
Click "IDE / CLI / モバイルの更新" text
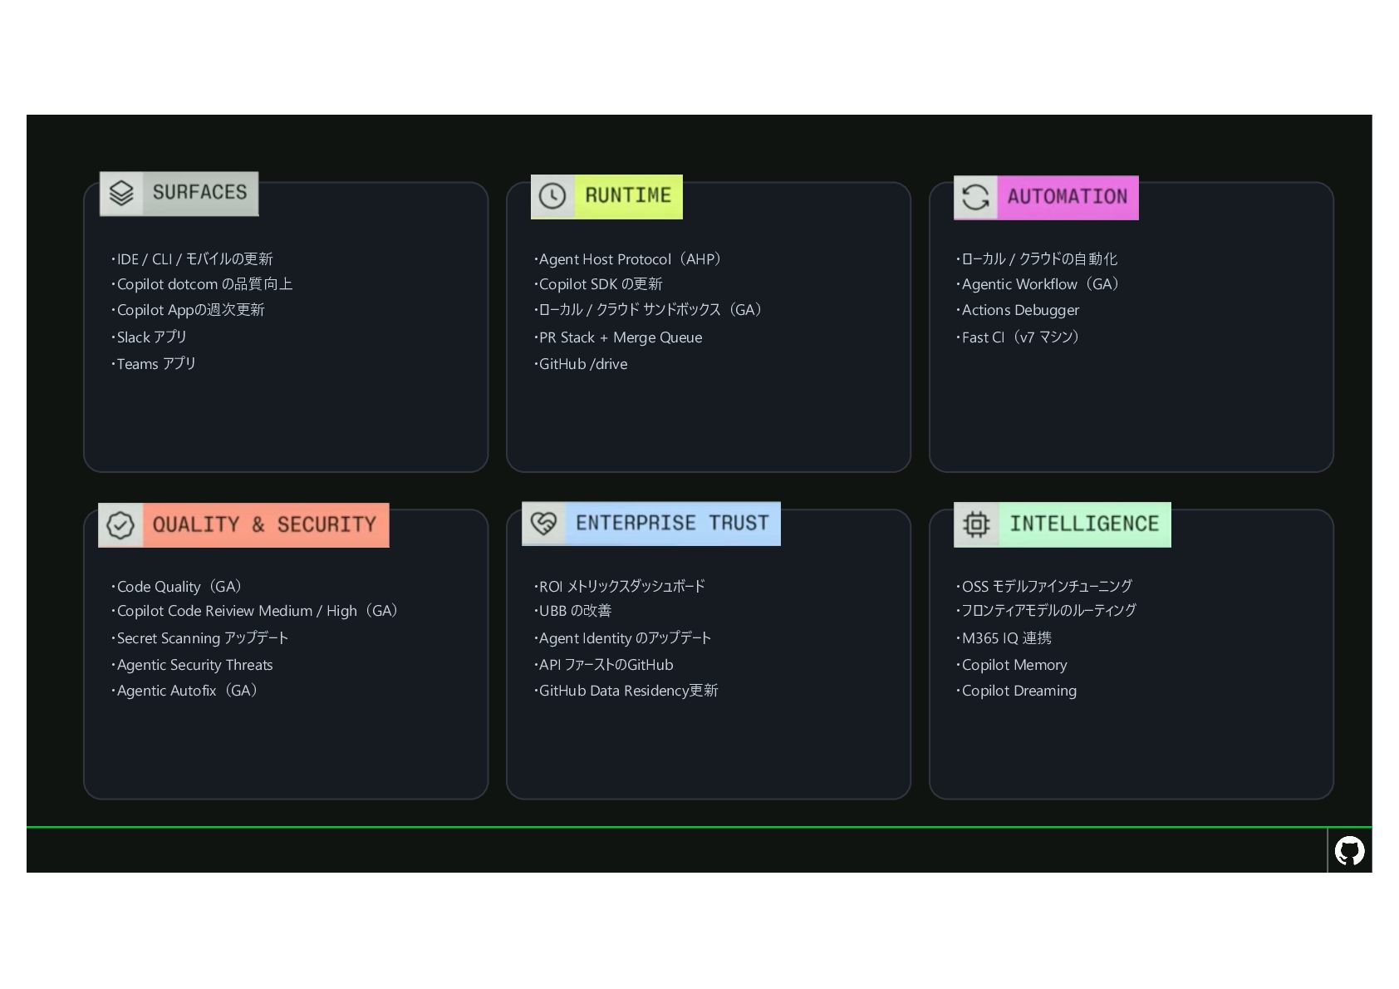(192, 259)
